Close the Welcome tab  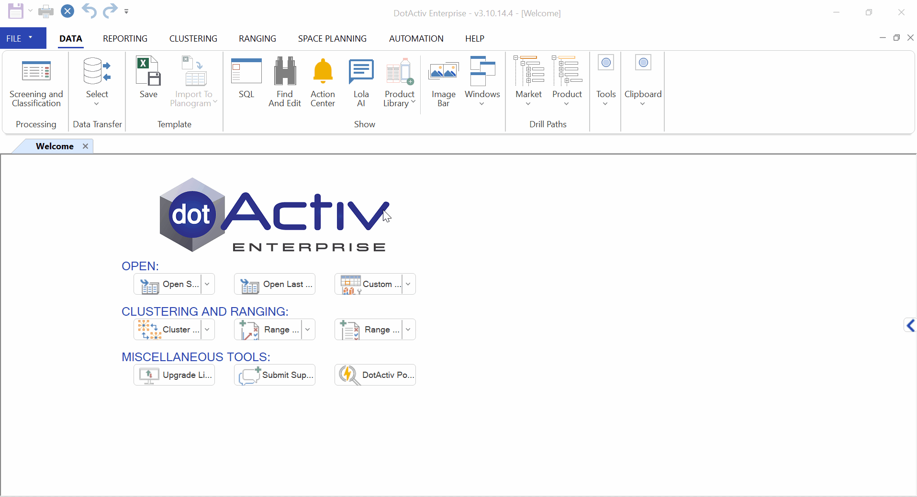tap(85, 146)
